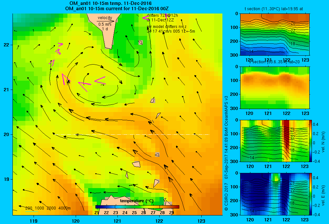This screenshot has width=329, height=224.
Task: Click the vel. N colorbar
Action: tap(311, 141)
